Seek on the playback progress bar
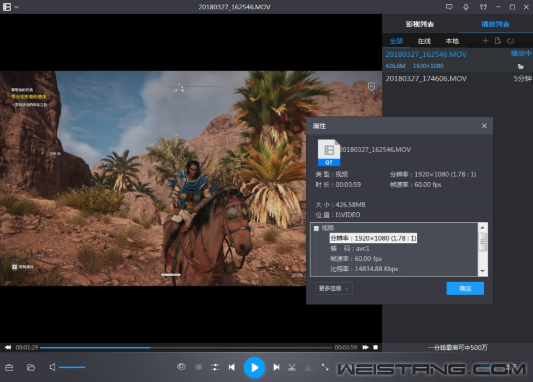This screenshot has height=382, width=533. [x=186, y=348]
